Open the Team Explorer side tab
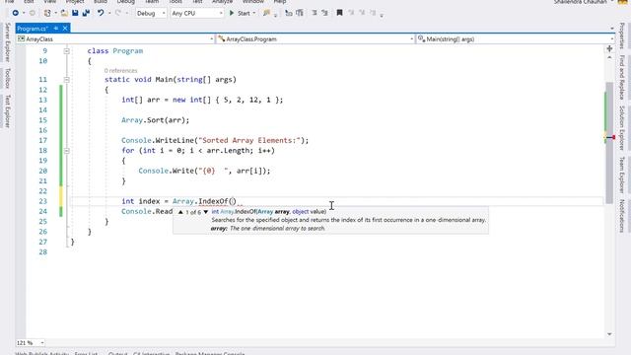 [x=622, y=175]
